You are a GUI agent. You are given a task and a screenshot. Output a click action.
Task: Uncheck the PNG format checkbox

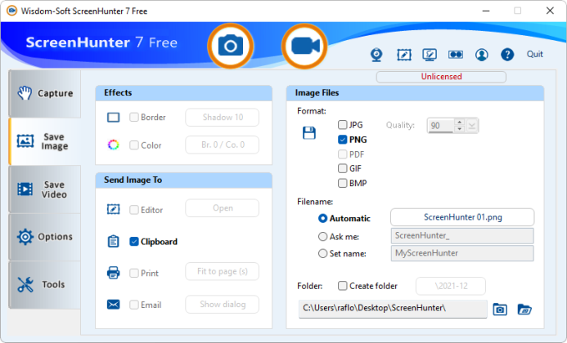click(x=342, y=140)
